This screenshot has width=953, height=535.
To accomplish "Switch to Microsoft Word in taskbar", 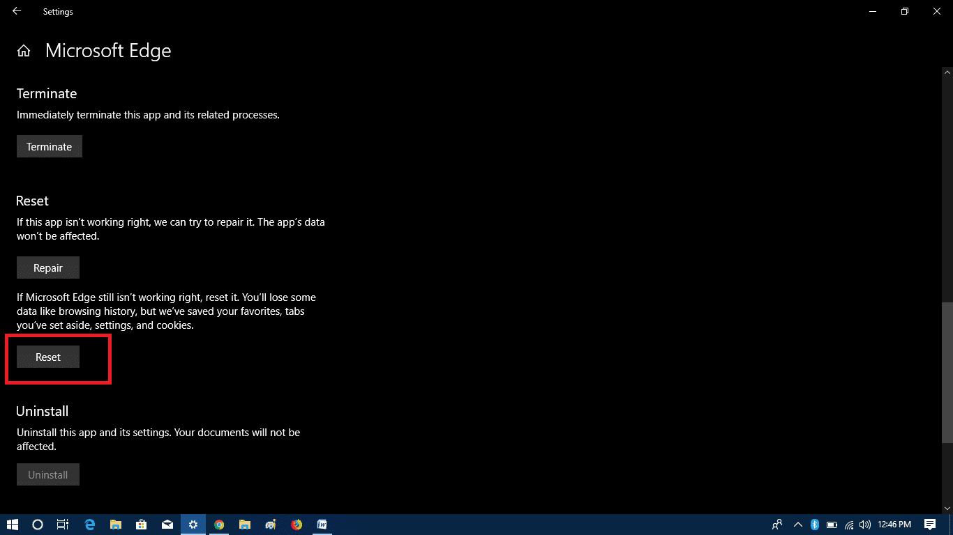I will 322,525.
